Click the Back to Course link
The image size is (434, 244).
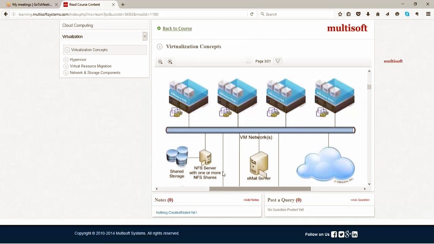click(x=177, y=28)
